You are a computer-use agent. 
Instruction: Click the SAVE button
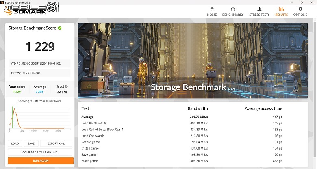coord(31,143)
